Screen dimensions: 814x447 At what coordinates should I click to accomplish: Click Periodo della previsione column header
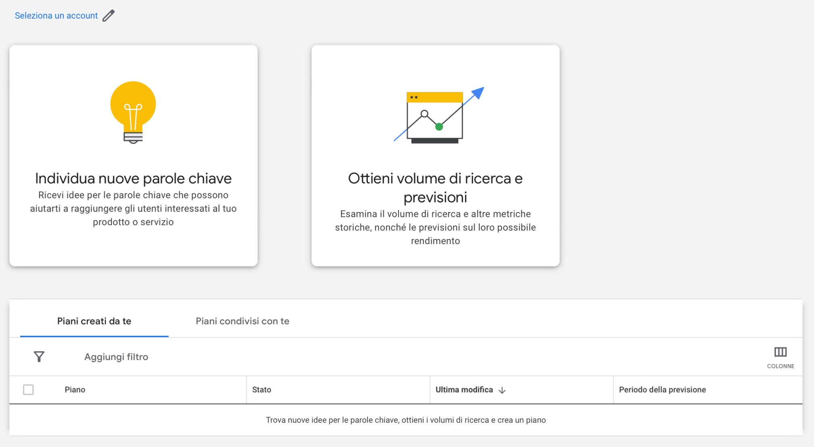click(x=662, y=390)
